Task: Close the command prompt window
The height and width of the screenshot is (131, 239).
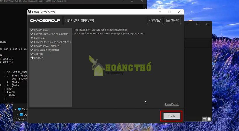Action: click(142, 1)
